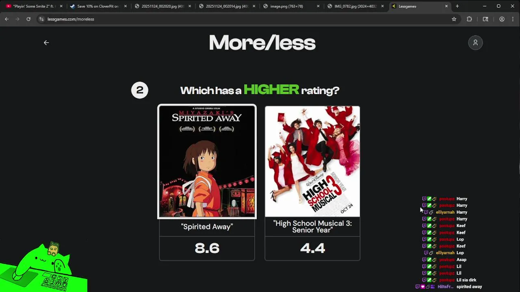Open the user profile icon
520x292 pixels.
coord(475,43)
